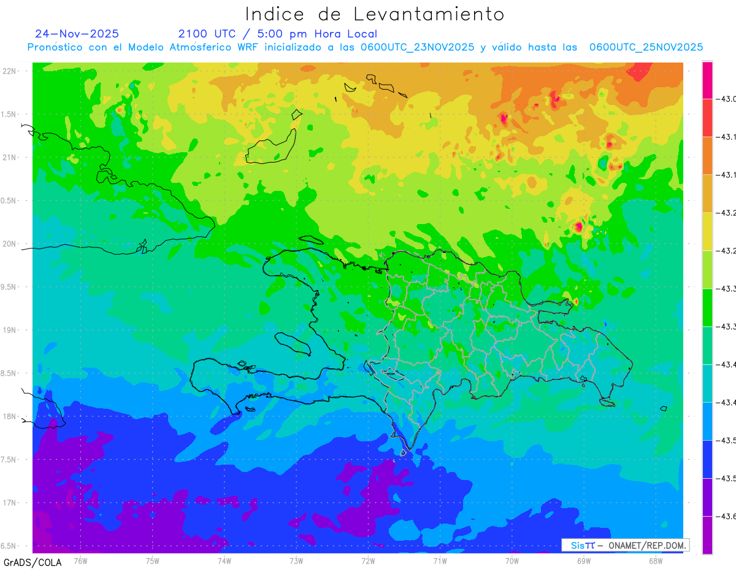Viewport: 736px width, 569px height.
Task: Click the 'Sistt - ONAMET/REP.DOM.' label box
Action: (625, 545)
